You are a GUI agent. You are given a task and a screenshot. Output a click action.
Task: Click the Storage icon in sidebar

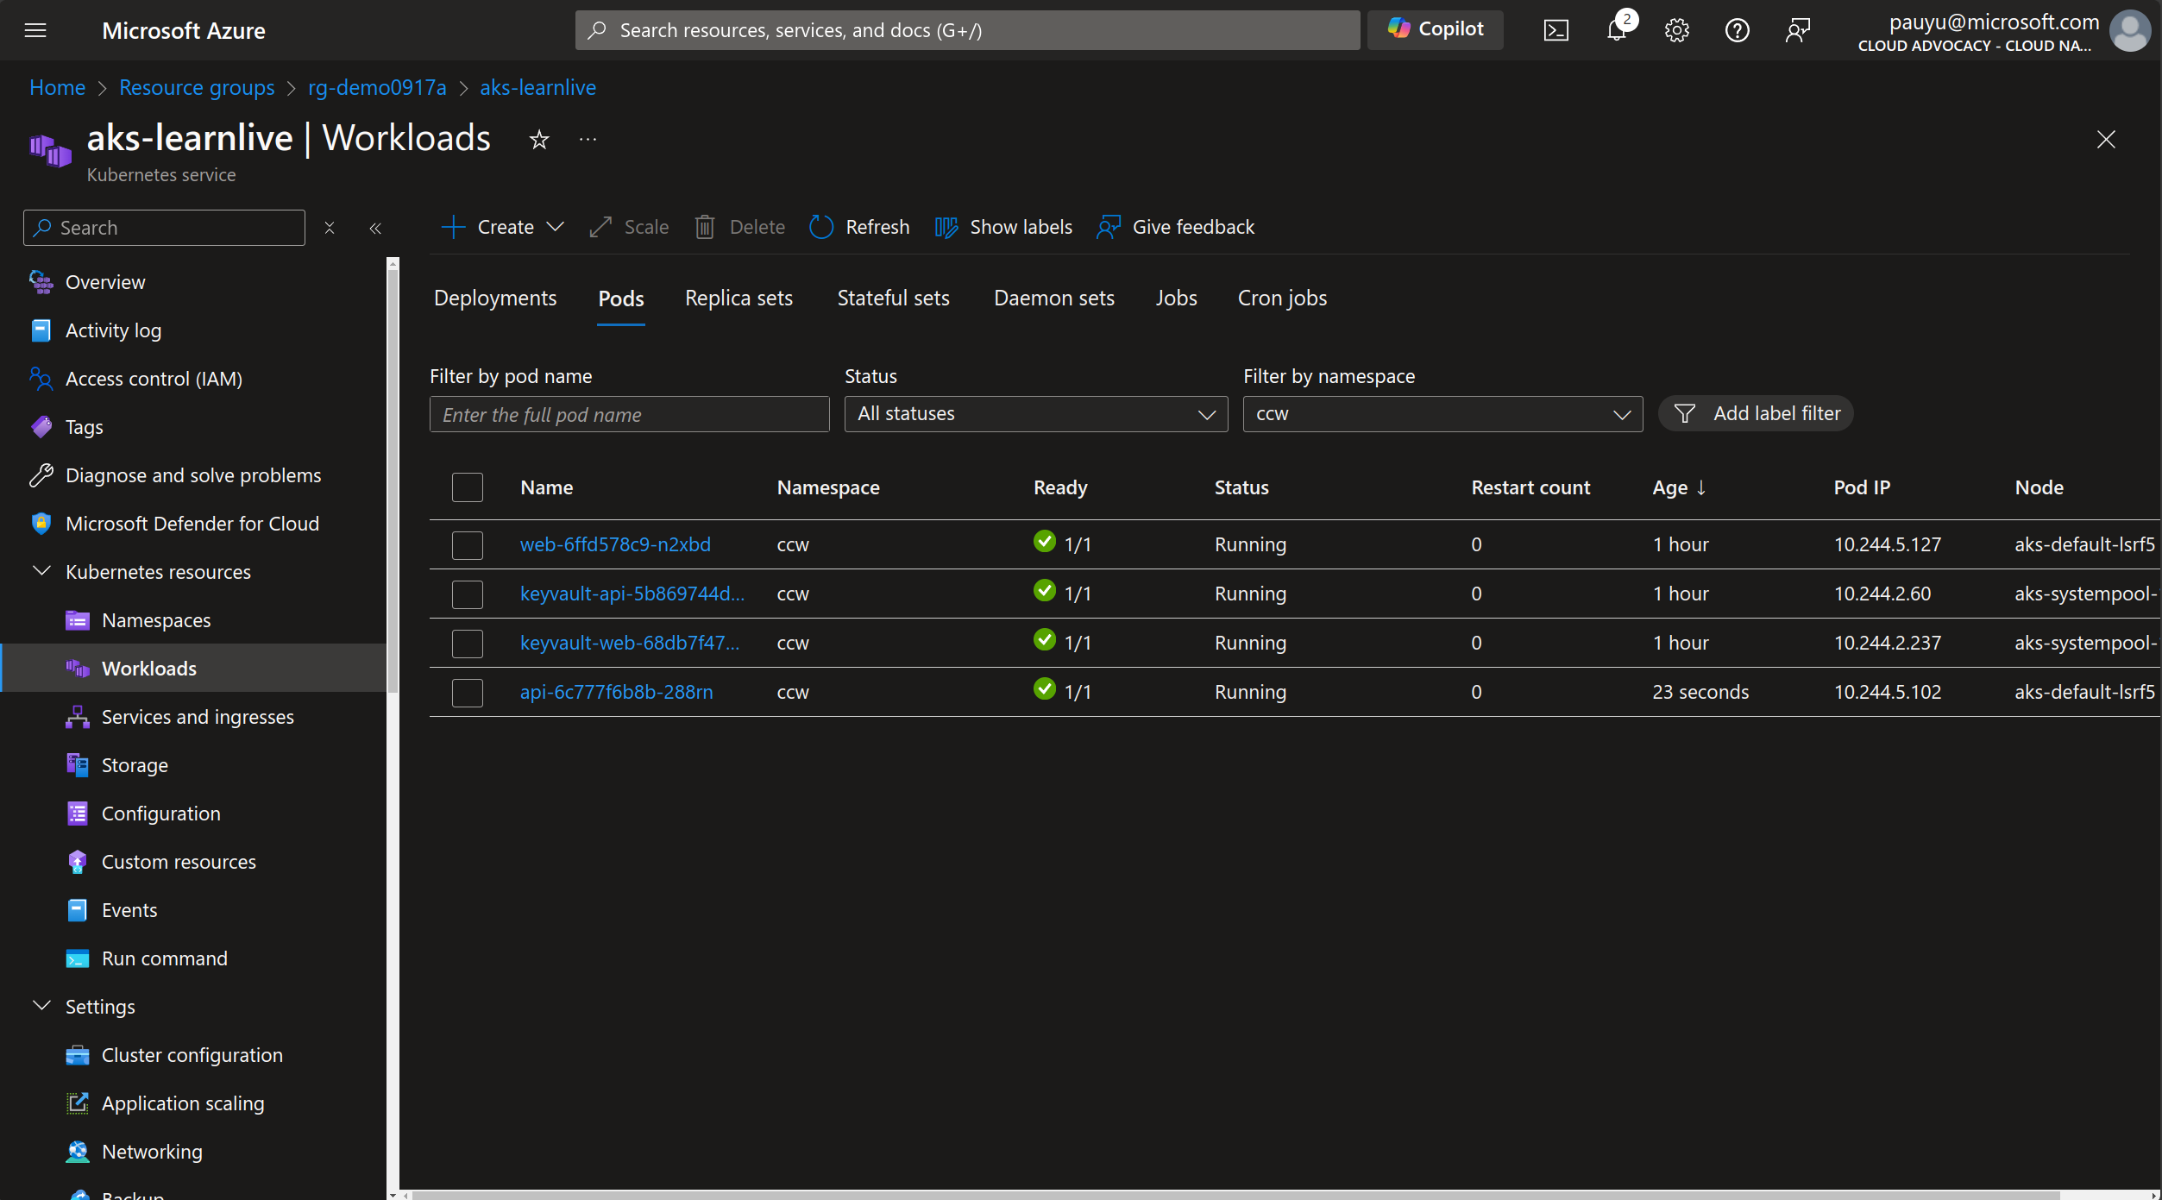tap(78, 765)
